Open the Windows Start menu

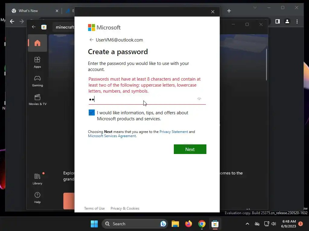[x=94, y=224]
